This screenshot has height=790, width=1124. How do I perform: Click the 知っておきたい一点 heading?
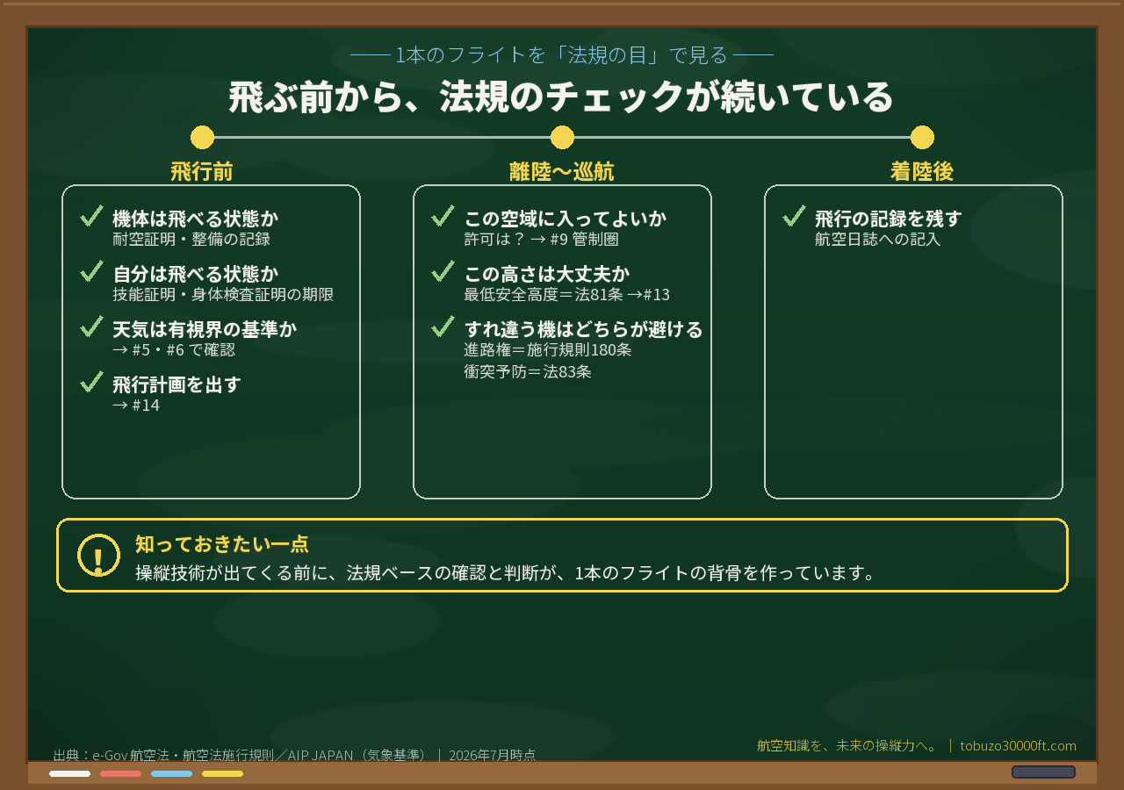222,544
